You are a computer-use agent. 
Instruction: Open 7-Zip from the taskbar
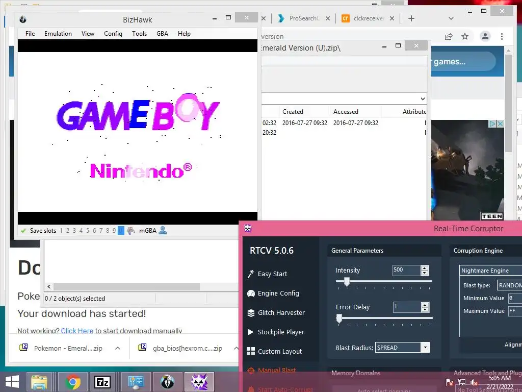(102, 382)
